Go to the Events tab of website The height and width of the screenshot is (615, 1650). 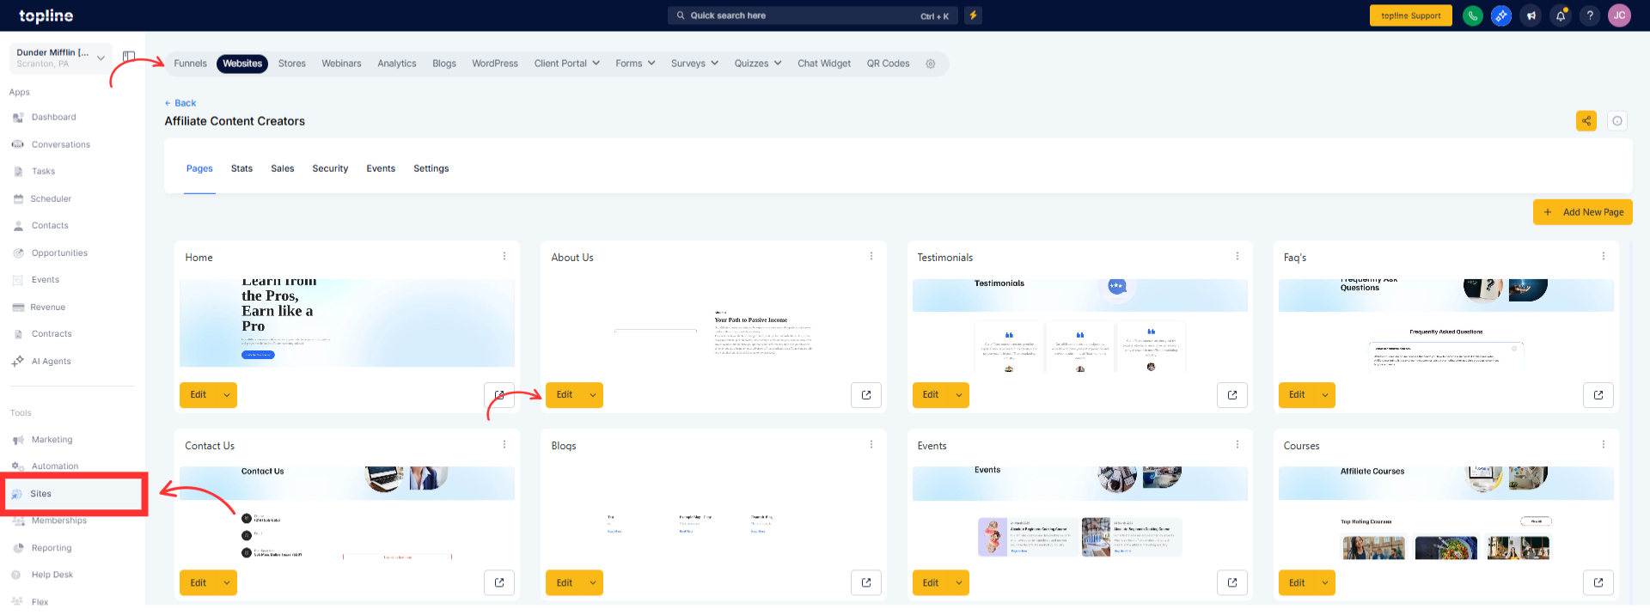(381, 168)
